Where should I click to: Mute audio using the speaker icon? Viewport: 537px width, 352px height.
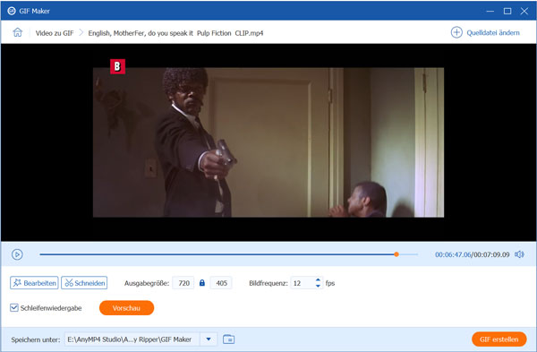click(x=519, y=254)
